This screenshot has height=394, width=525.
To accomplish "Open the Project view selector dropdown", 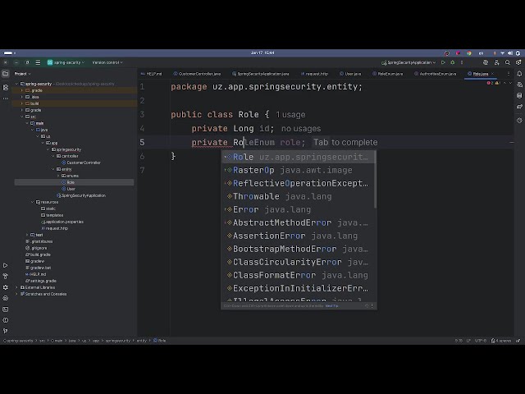I will click(x=22, y=74).
